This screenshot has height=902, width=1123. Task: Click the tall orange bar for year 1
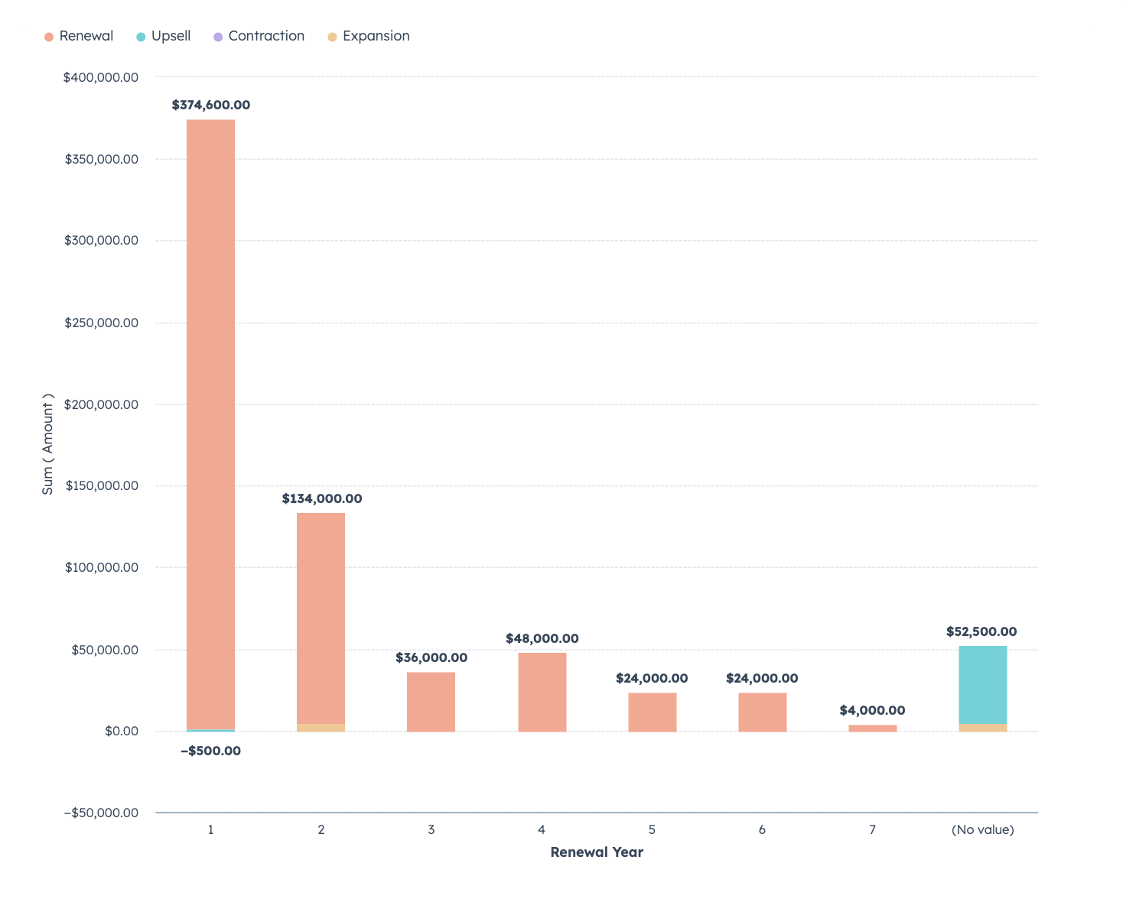(210, 420)
